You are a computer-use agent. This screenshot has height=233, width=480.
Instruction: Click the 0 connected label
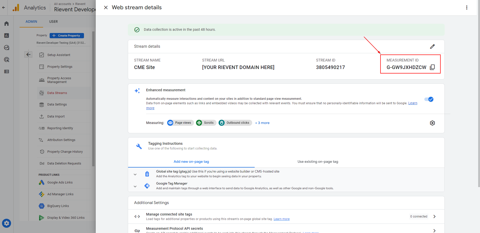(x=419, y=216)
